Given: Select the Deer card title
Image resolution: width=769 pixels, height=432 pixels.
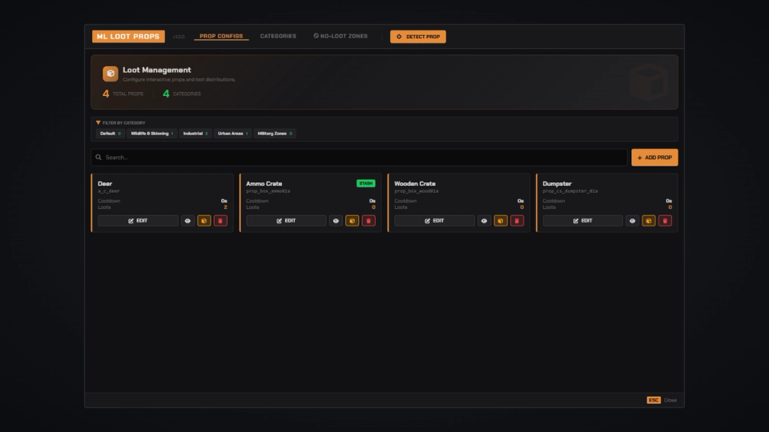Looking at the screenshot, I should click(105, 184).
